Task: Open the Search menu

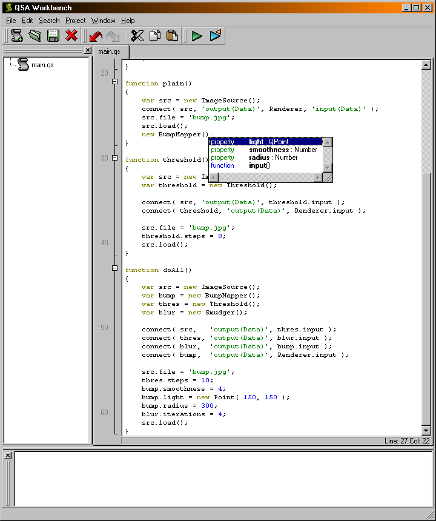Action: coord(49,21)
